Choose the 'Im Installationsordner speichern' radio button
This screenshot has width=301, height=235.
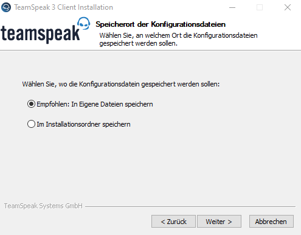tap(32, 124)
